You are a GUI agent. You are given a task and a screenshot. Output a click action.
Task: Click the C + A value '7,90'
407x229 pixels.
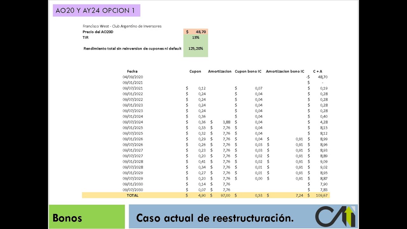324,184
